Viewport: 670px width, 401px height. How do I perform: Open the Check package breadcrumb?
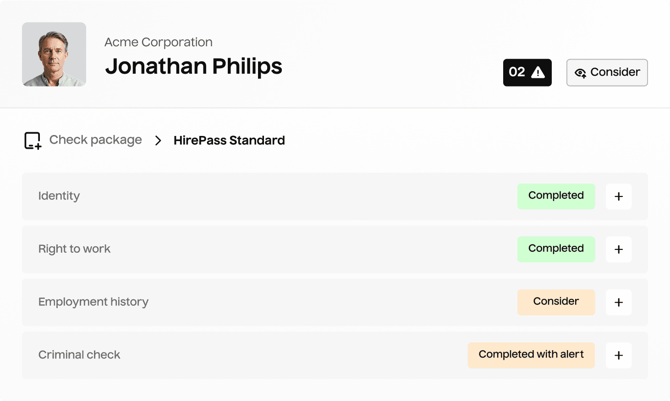(95, 140)
